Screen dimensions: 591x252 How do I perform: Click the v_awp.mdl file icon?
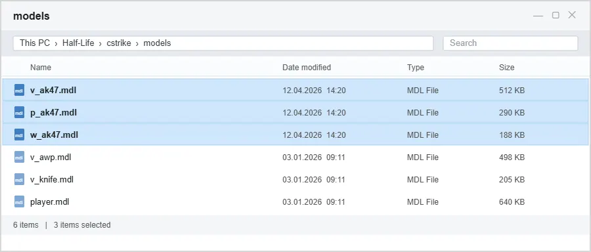pyautogui.click(x=19, y=157)
